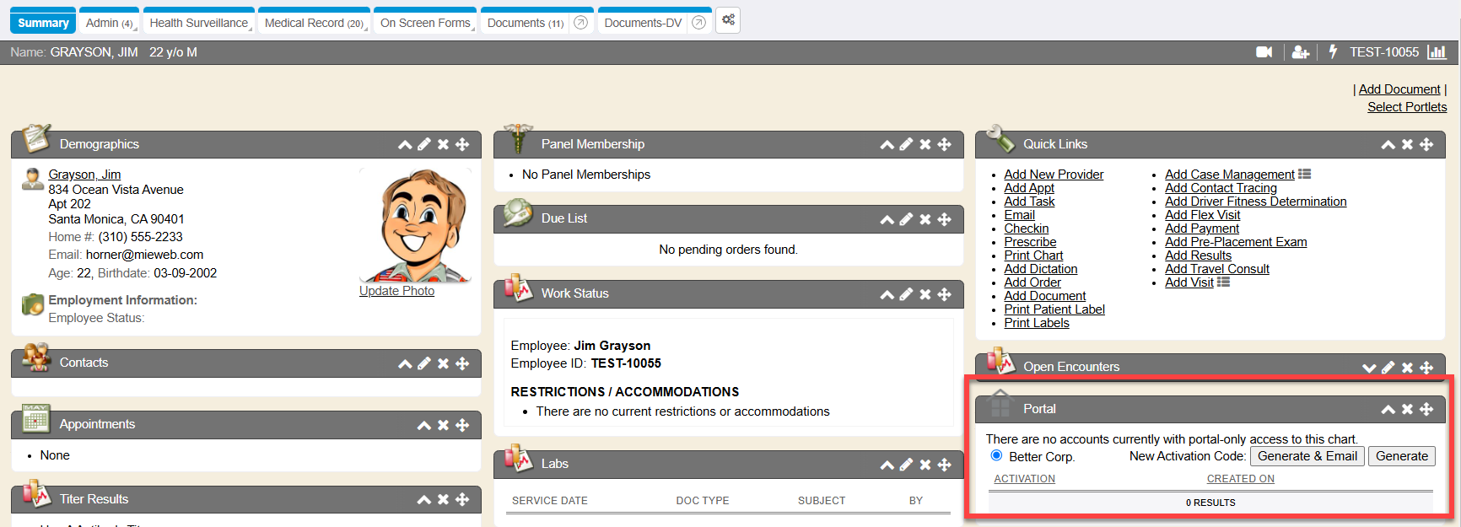1461x527 pixels.
Task: Click the lightning bolt icon in header
Action: pos(1333,52)
